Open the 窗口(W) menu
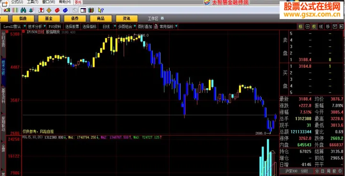The height and width of the screenshot is (176, 345). pos(48,2)
